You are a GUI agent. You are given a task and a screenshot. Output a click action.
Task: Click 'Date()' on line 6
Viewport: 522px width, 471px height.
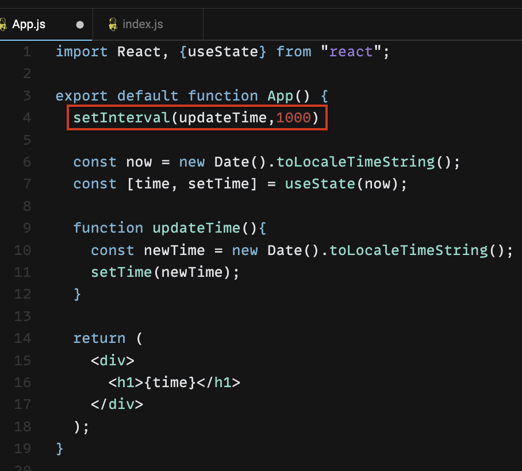(240, 163)
